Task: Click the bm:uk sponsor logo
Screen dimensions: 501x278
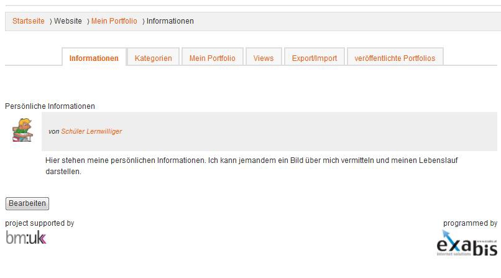Action: pyautogui.click(x=26, y=238)
